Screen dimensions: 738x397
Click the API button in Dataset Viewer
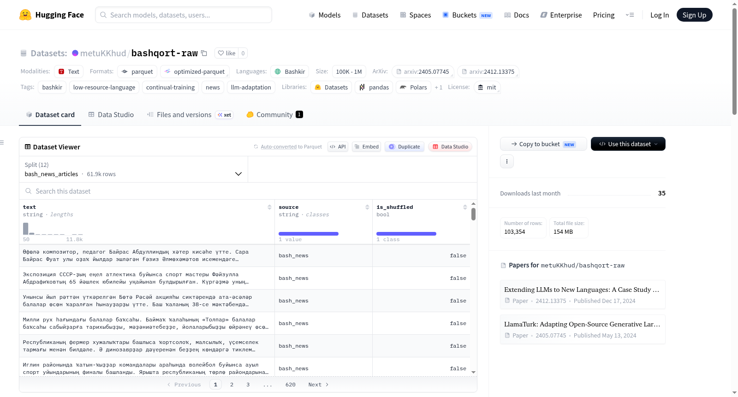pos(338,147)
